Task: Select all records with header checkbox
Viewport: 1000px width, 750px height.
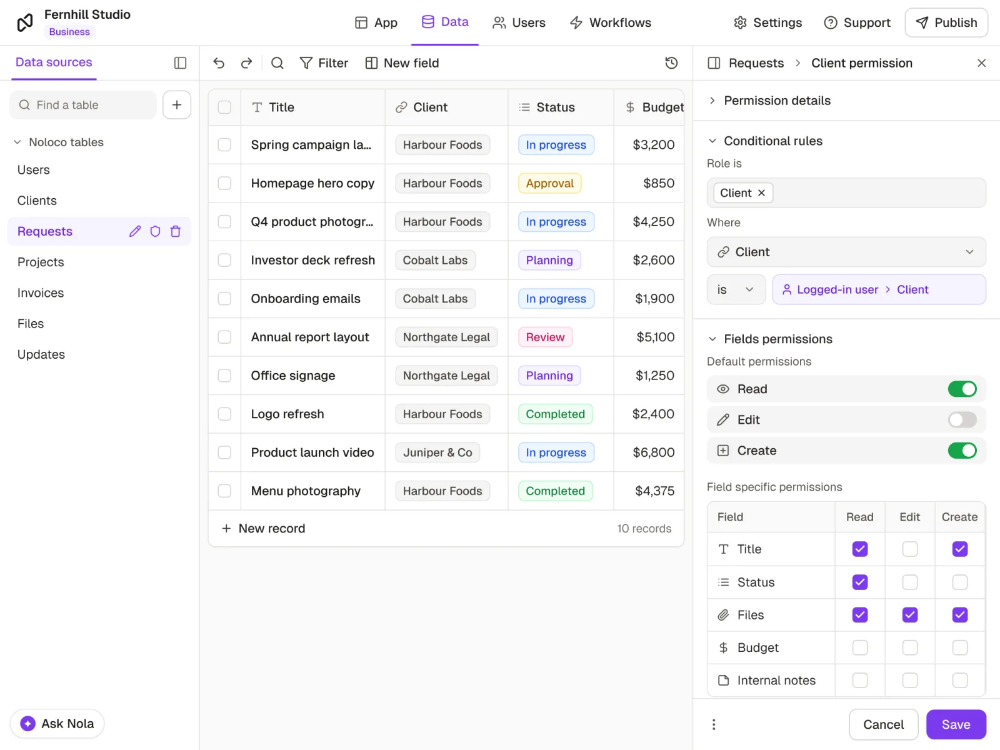Action: pyautogui.click(x=224, y=107)
